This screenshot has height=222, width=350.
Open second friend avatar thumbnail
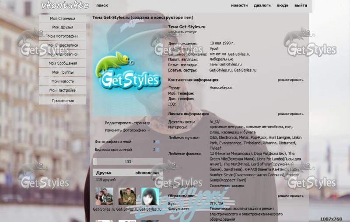point(127,196)
